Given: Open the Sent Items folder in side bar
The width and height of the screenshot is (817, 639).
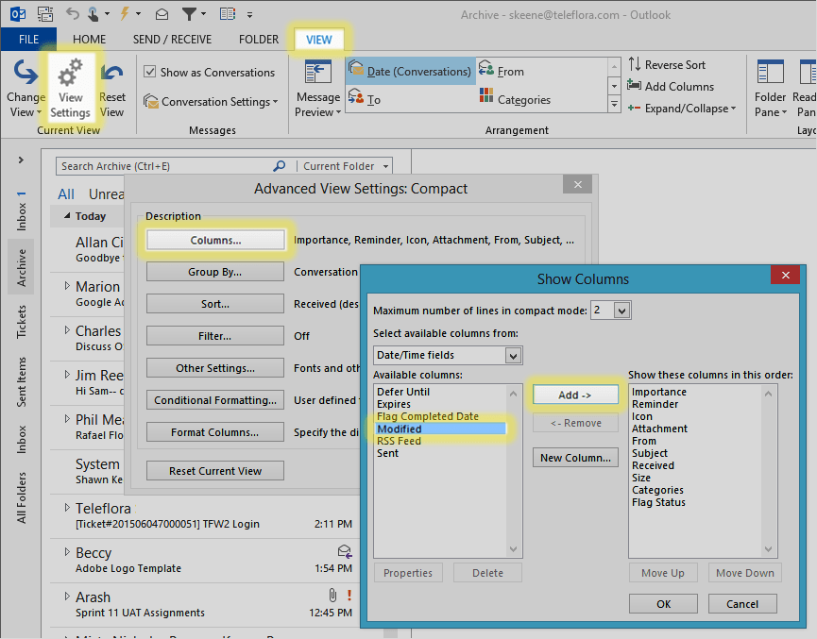Looking at the screenshot, I should (x=21, y=381).
